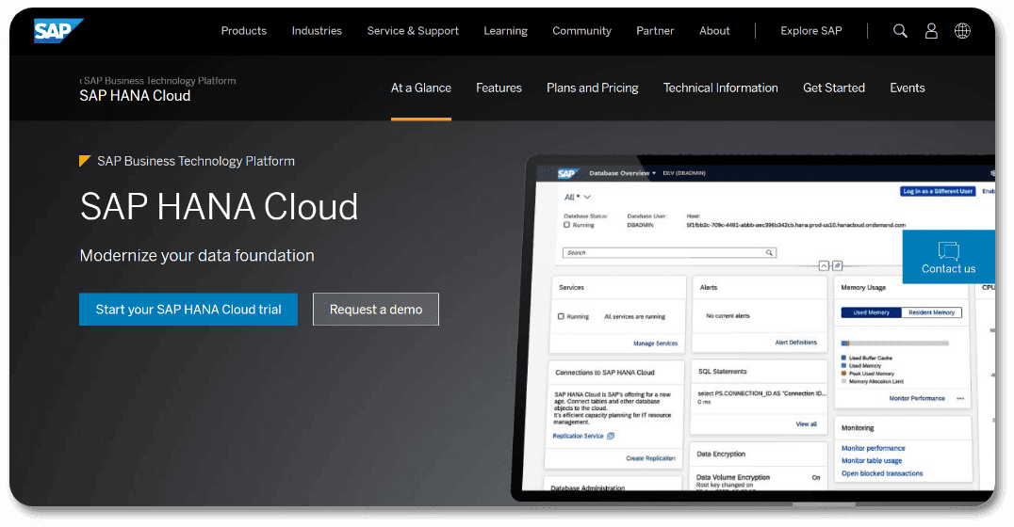Select the Resident Memory toggle
The width and height of the screenshot is (1014, 527).
click(931, 312)
